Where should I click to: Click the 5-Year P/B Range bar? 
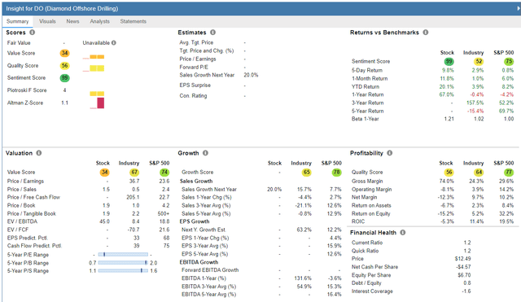[x=123, y=263]
